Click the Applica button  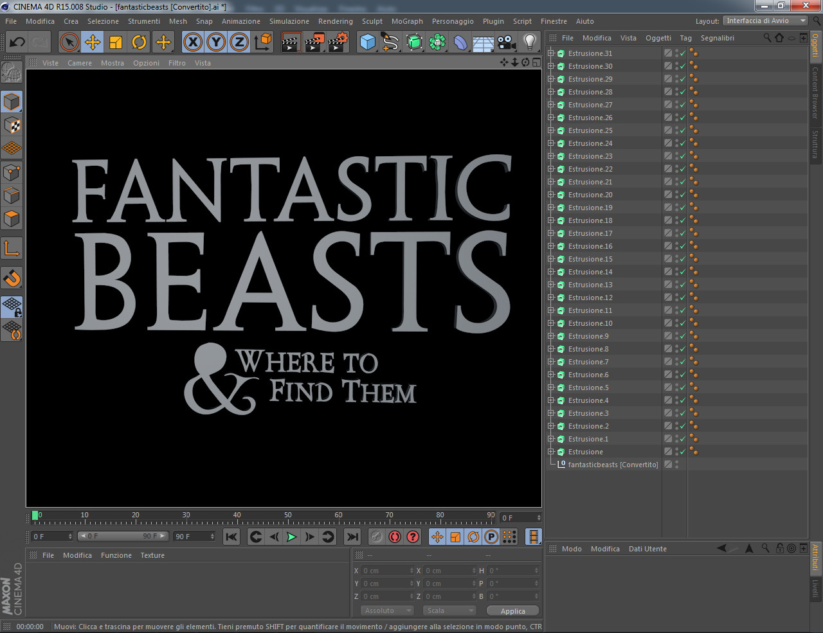tap(512, 611)
